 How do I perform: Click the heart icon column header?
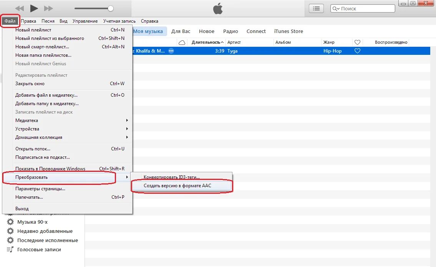click(357, 43)
